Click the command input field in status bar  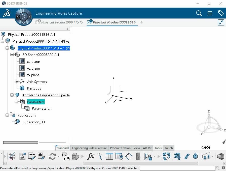point(178,168)
